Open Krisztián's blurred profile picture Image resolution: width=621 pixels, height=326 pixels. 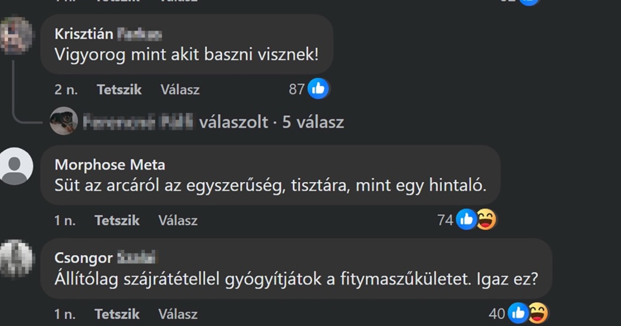[x=16, y=35]
